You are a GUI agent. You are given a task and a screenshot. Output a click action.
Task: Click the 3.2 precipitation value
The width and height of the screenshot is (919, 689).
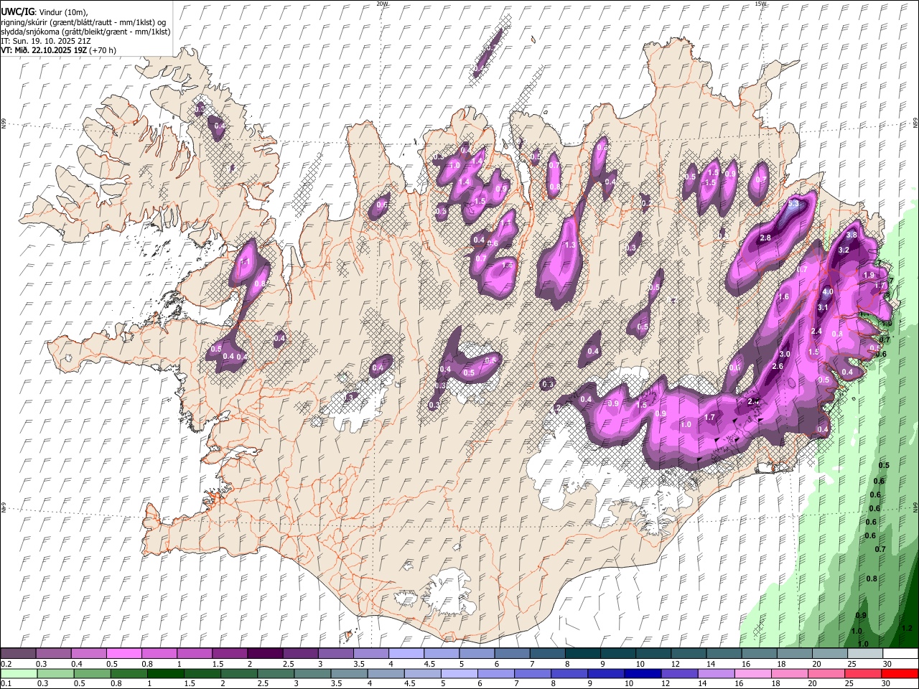point(844,250)
